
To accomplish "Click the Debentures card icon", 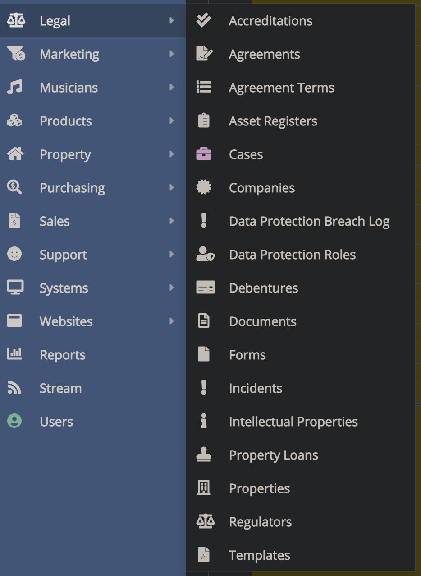I will point(205,288).
